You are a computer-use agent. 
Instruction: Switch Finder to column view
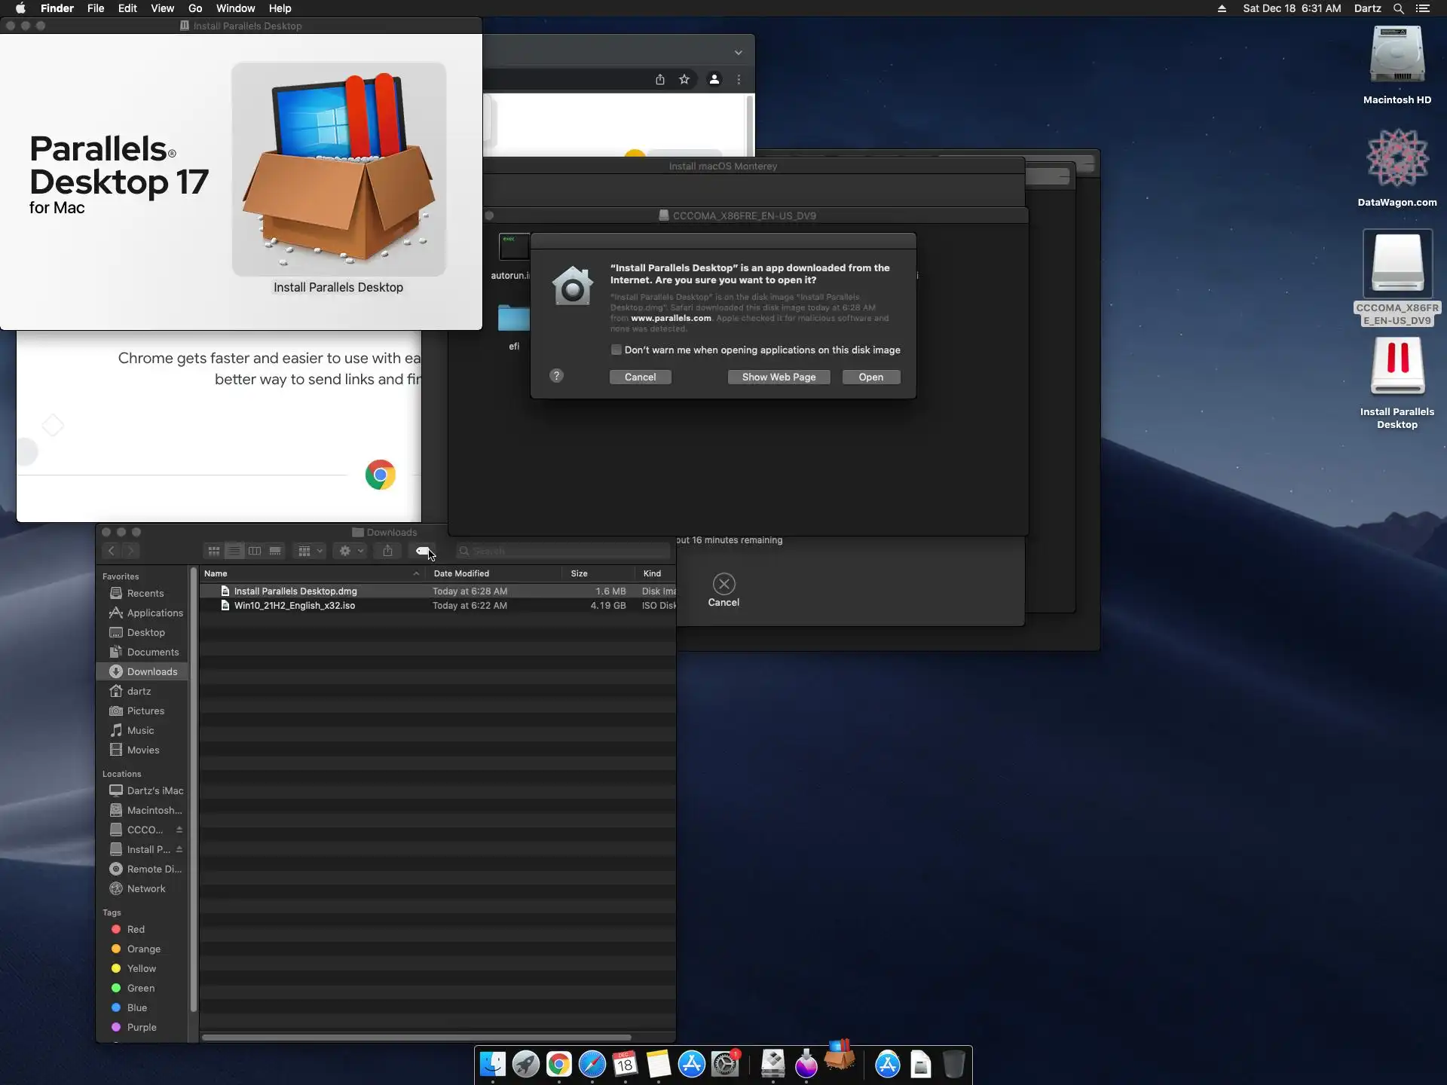pos(255,551)
